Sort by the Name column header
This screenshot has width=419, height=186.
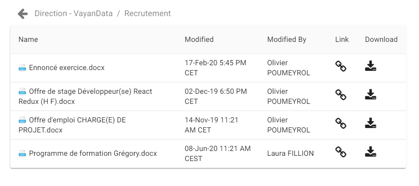[x=28, y=39]
